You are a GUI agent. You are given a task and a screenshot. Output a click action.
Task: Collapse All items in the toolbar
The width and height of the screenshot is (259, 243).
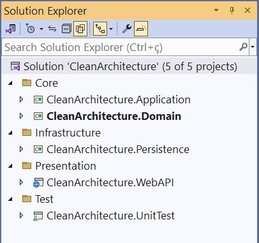point(66,29)
